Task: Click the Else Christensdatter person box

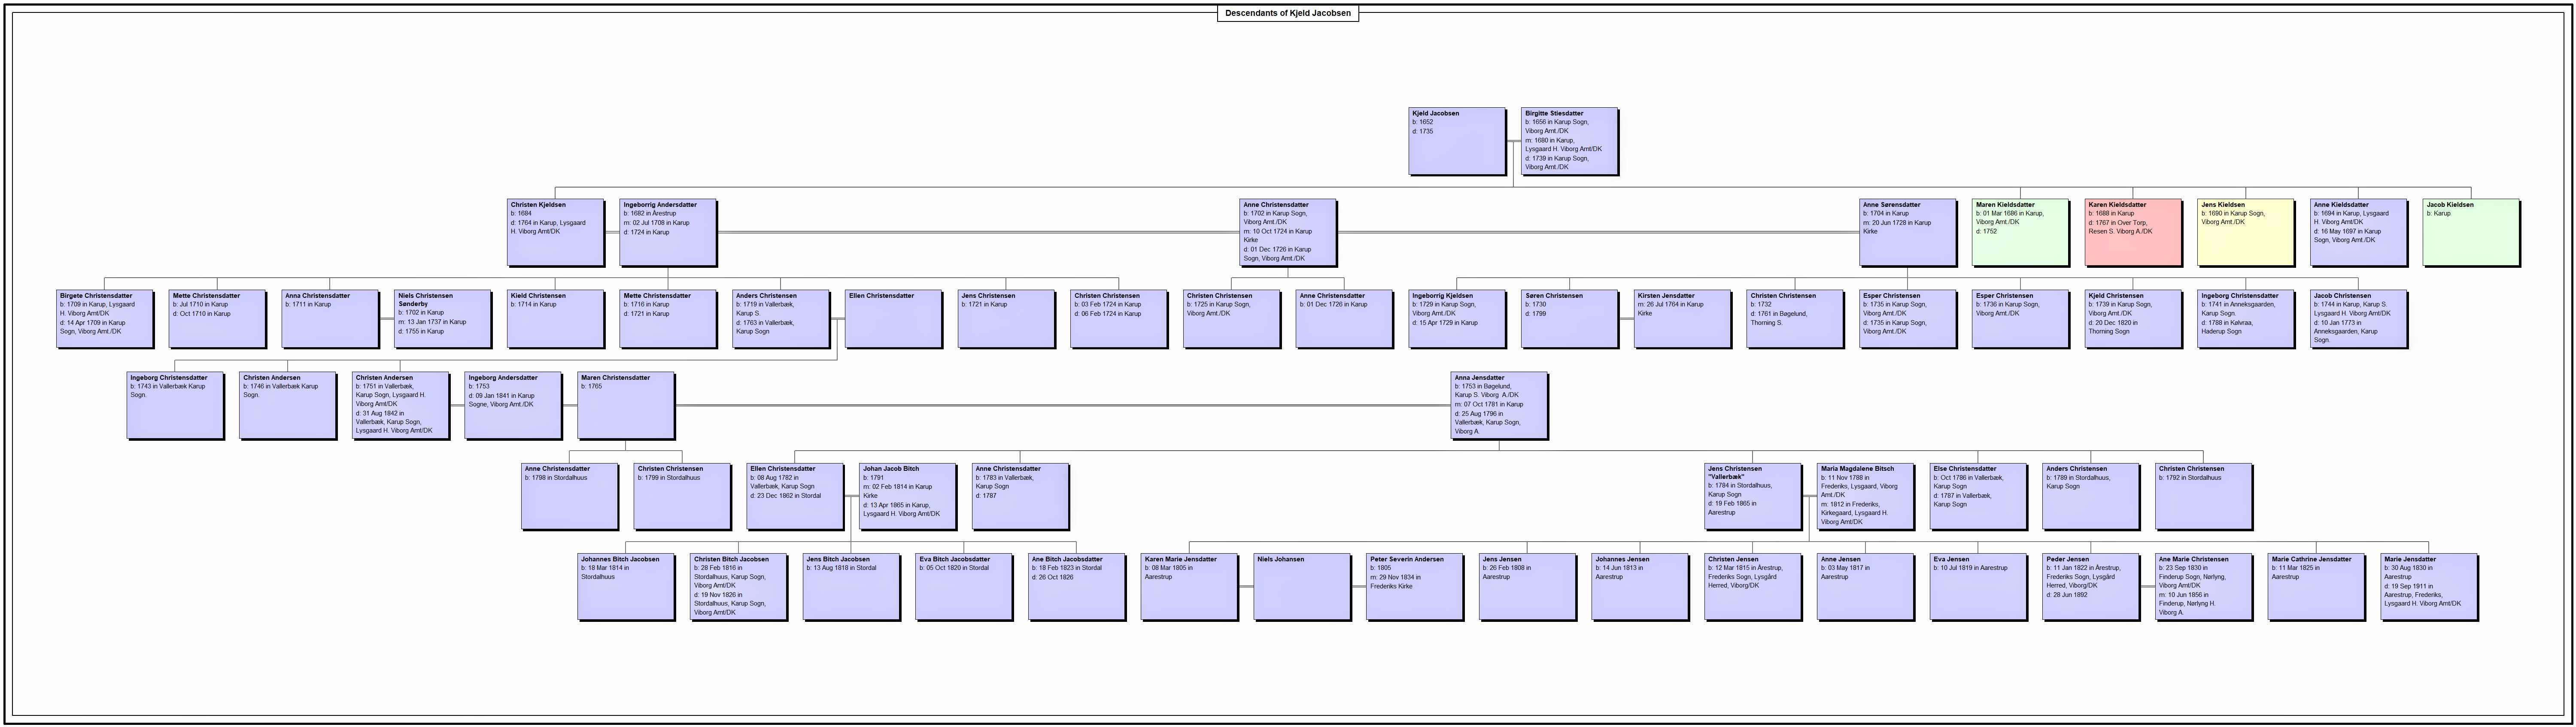Action: (1978, 496)
